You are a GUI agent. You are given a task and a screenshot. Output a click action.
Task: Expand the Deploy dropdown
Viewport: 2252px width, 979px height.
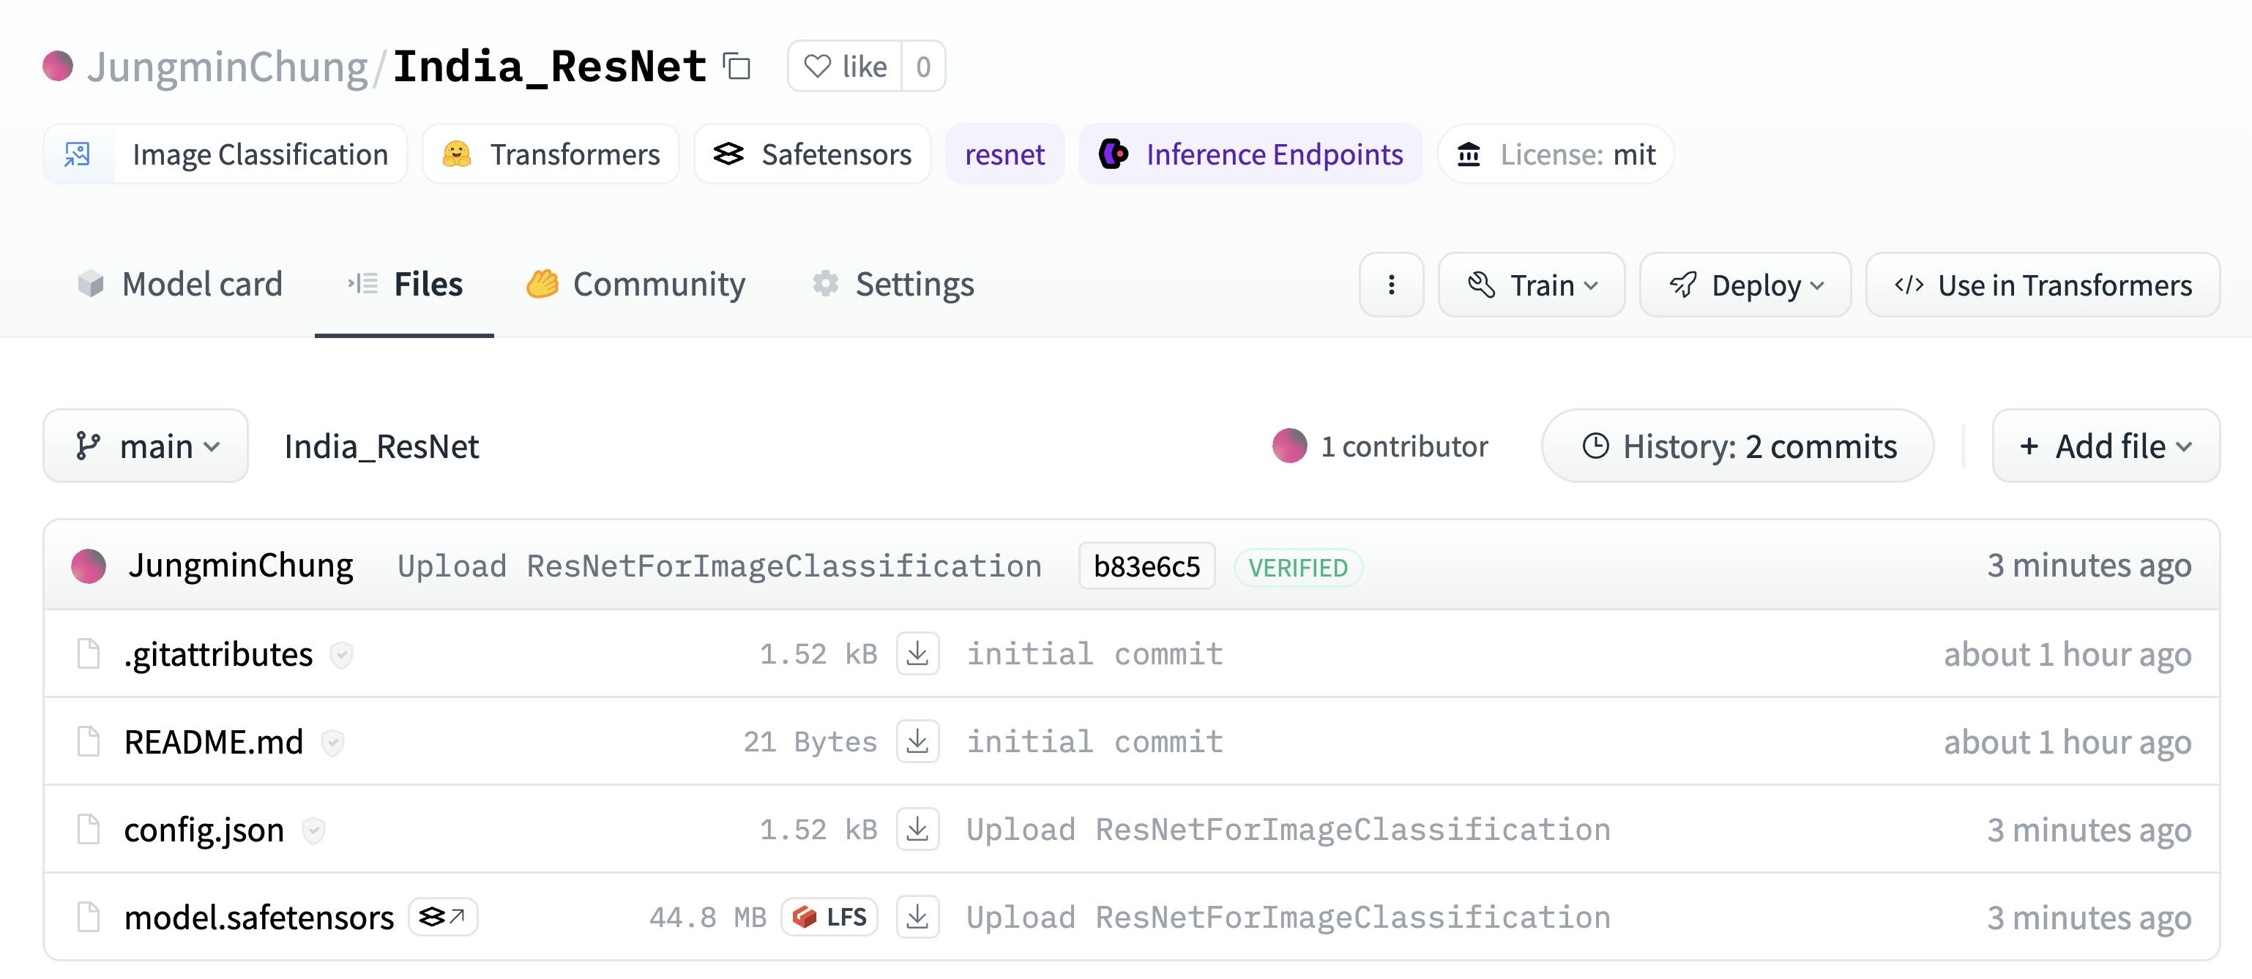click(x=1746, y=285)
